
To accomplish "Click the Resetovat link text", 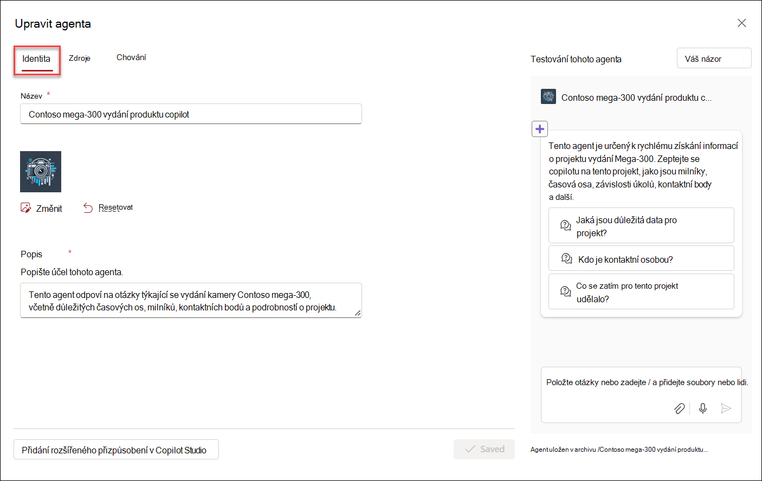I will coord(115,207).
